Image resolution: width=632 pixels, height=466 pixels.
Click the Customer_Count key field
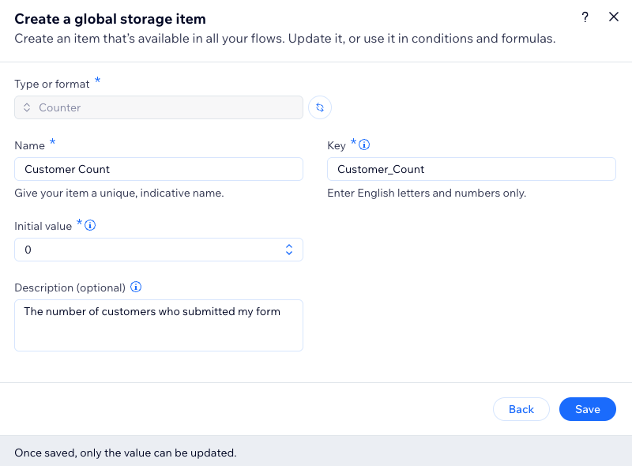471,169
